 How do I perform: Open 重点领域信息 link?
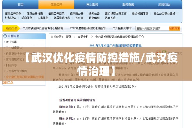pyautogui.click(x=140, y=13)
